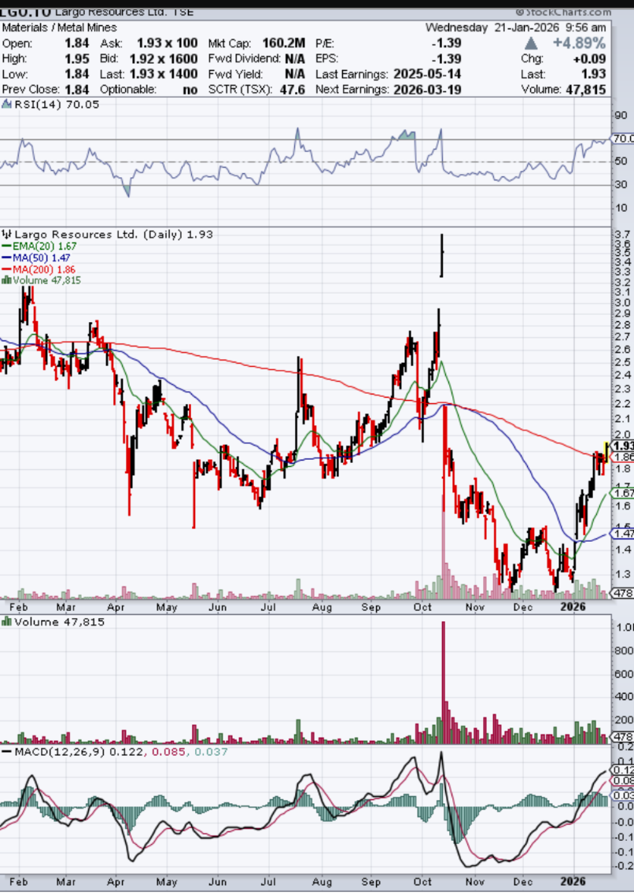Click the Mkt Cap value 160.2M

pyautogui.click(x=284, y=43)
